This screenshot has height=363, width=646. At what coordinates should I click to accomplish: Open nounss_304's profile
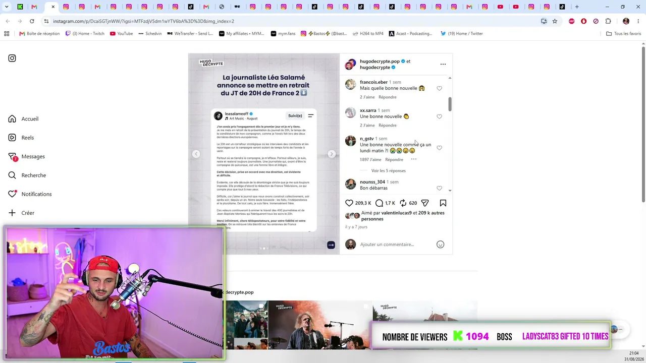(372, 182)
